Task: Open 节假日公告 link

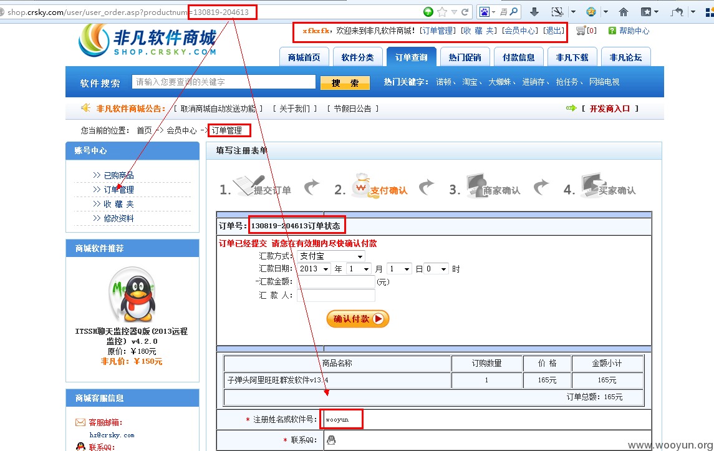Action: pyautogui.click(x=352, y=109)
